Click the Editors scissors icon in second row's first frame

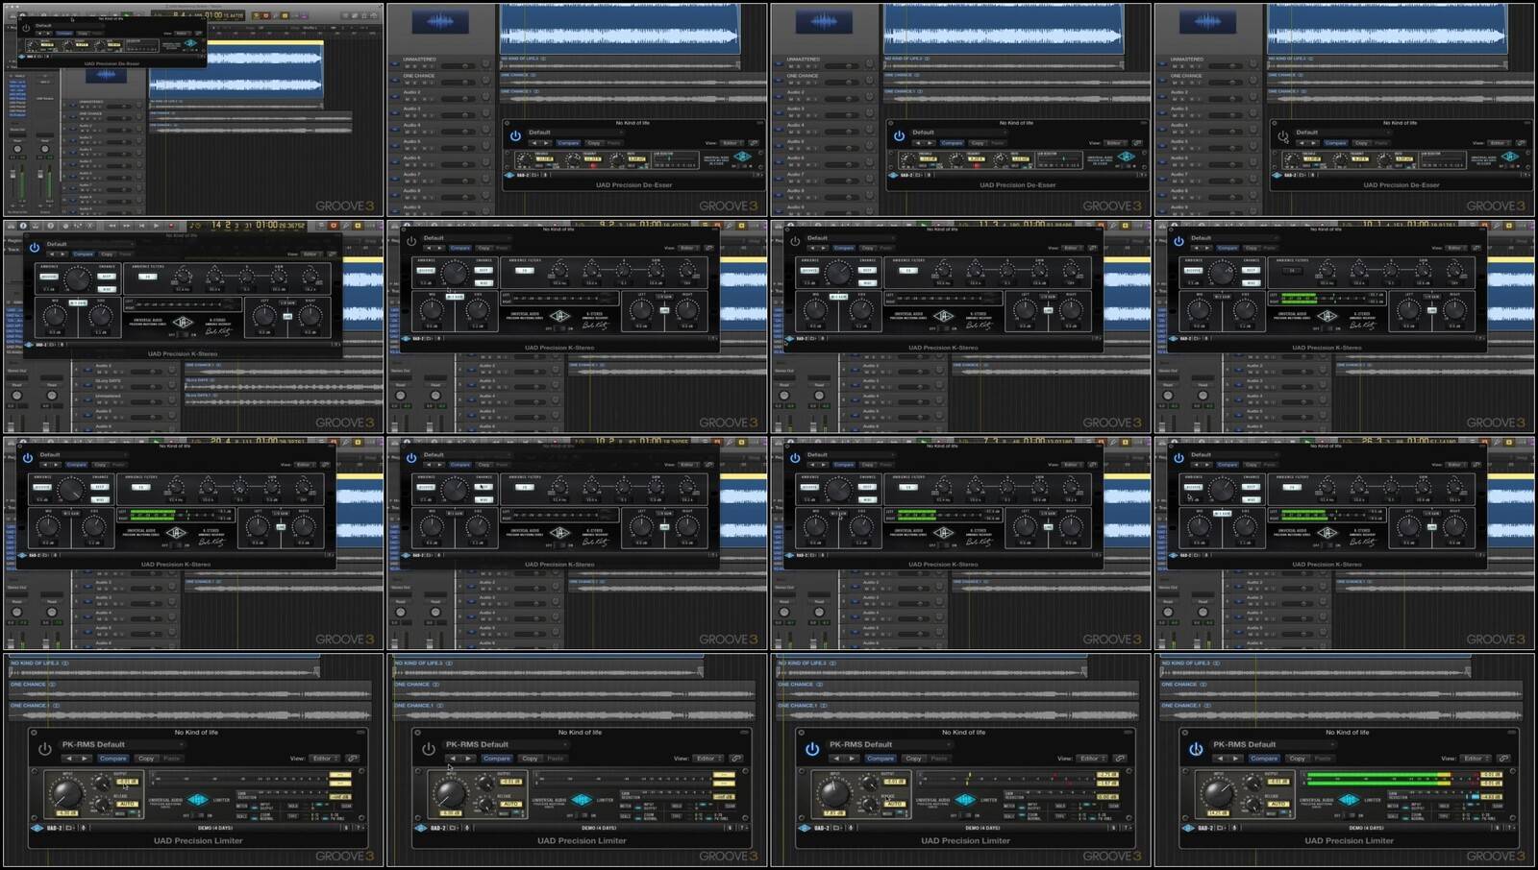pyautogui.click(x=90, y=226)
